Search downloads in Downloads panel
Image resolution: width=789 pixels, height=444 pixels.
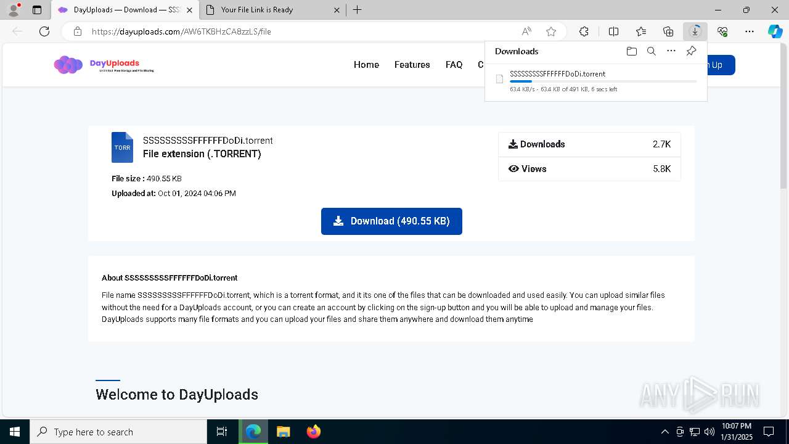(x=652, y=51)
